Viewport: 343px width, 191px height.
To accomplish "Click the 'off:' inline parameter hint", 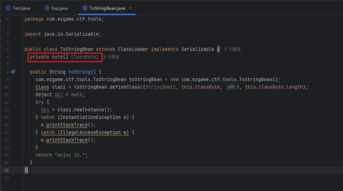I will (230, 87).
